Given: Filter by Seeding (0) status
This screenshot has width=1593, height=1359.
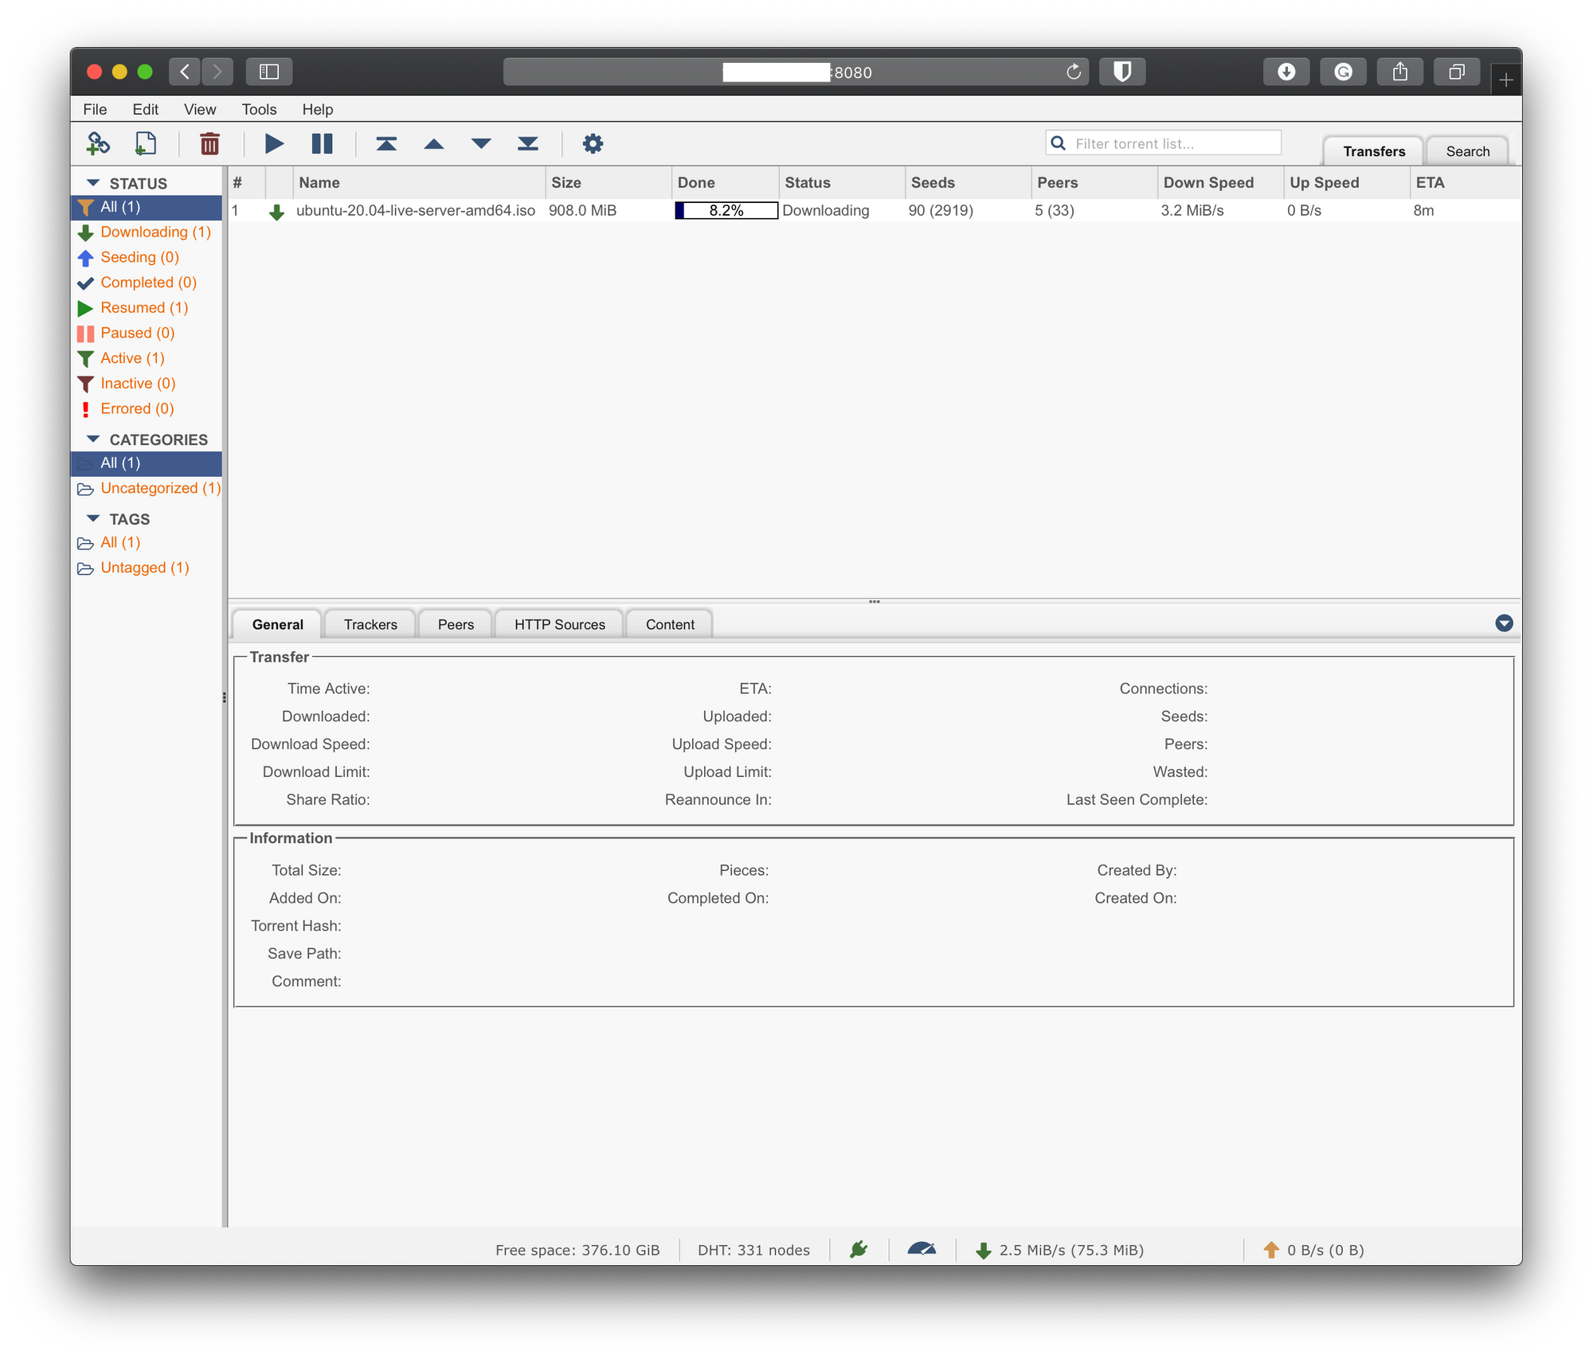Looking at the screenshot, I should tap(147, 257).
